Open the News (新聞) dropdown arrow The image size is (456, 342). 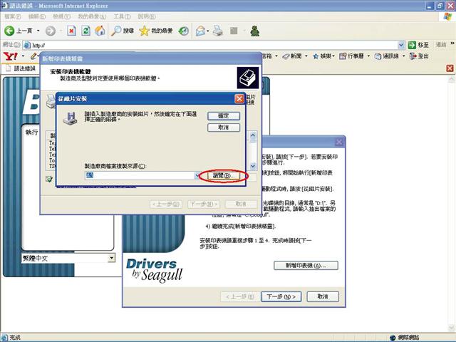306,56
